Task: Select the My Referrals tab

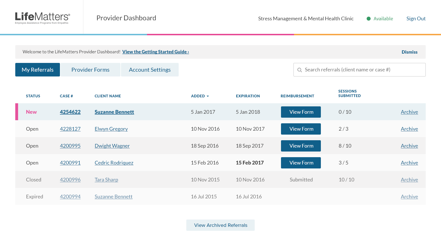Action: point(38,70)
